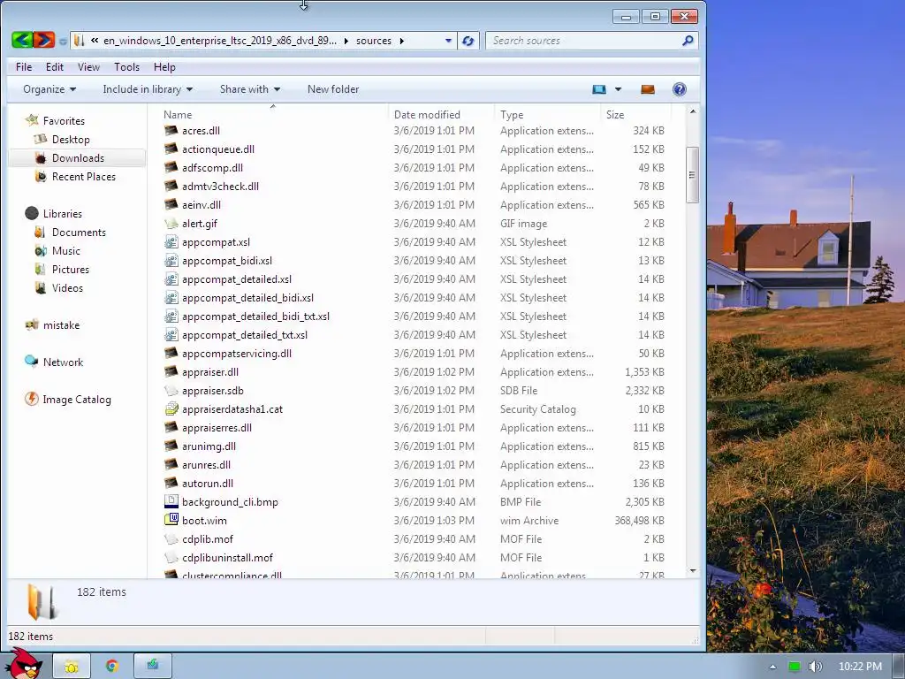Open the File menu

[x=24, y=67]
